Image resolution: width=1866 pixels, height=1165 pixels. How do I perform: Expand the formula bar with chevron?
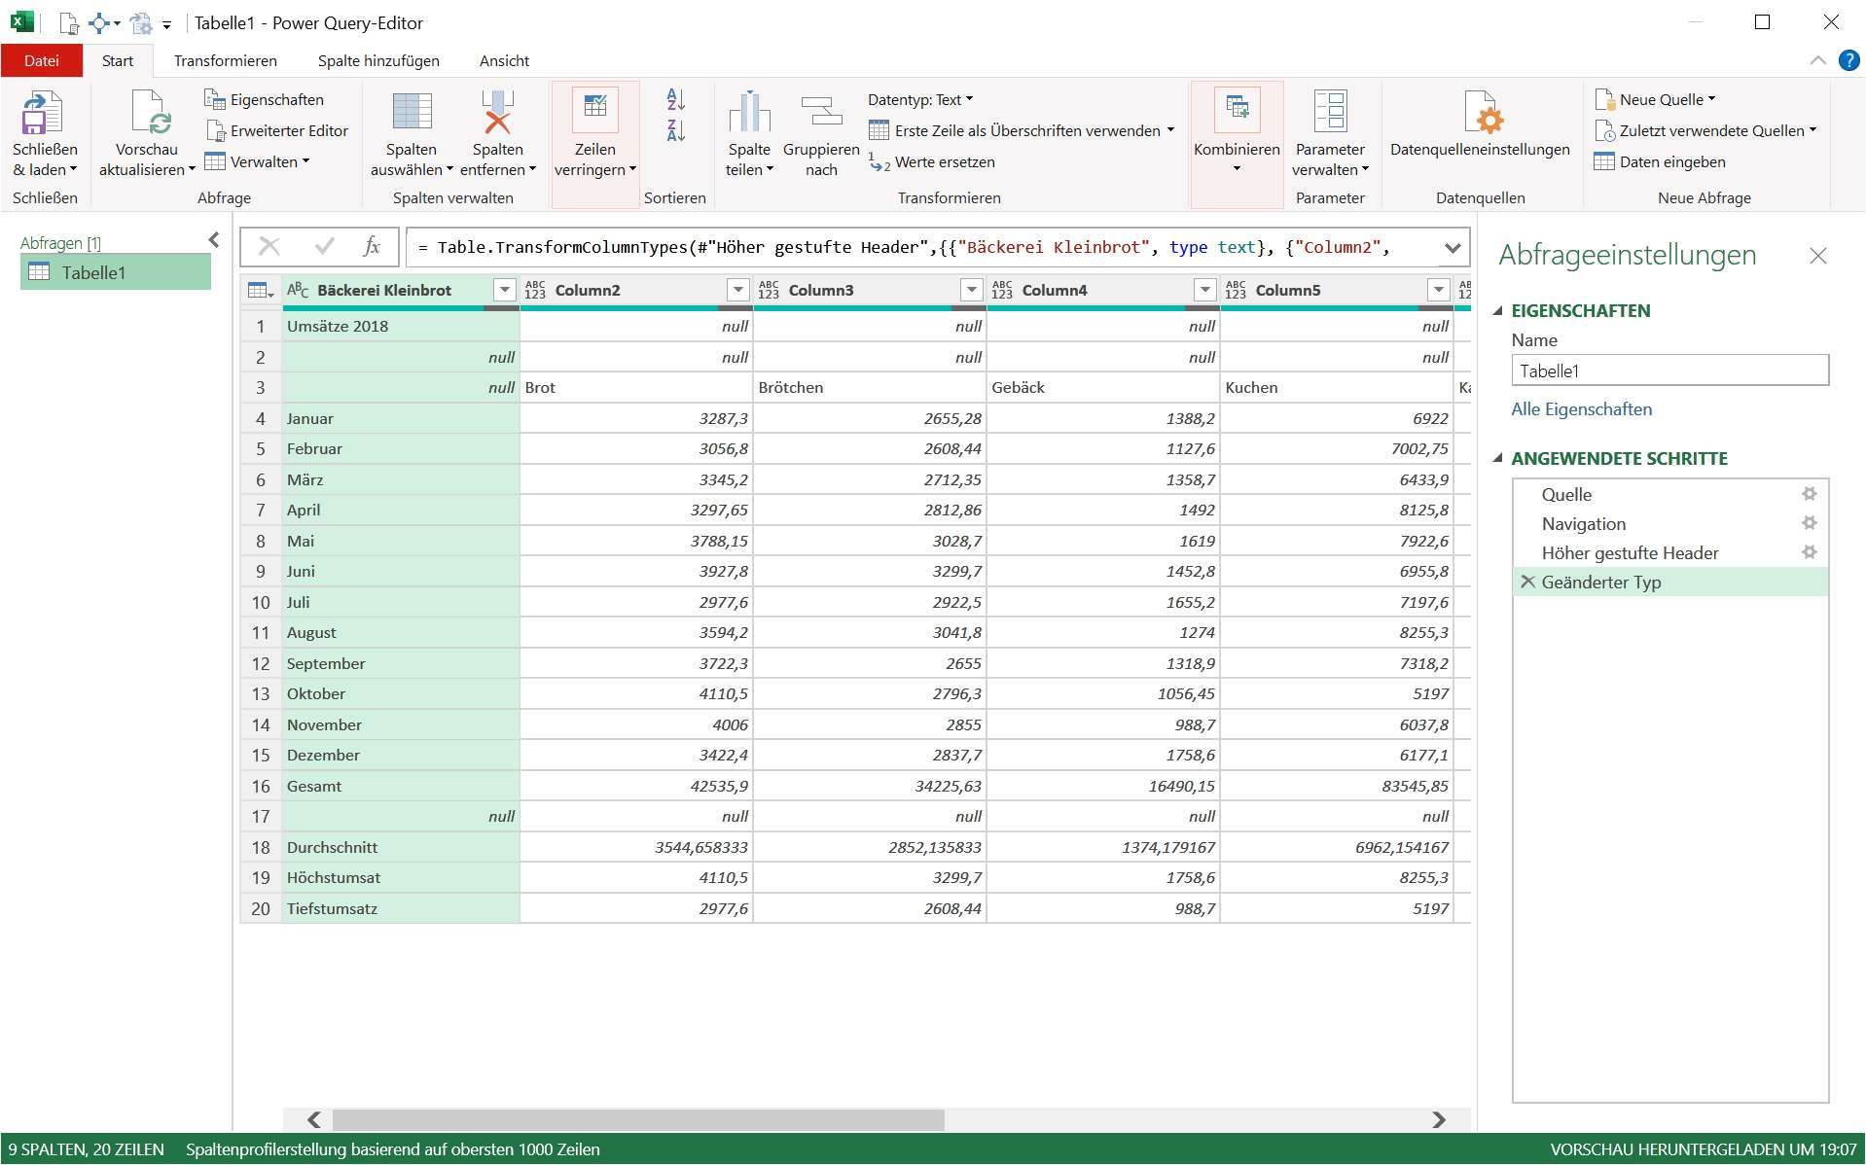(1453, 247)
